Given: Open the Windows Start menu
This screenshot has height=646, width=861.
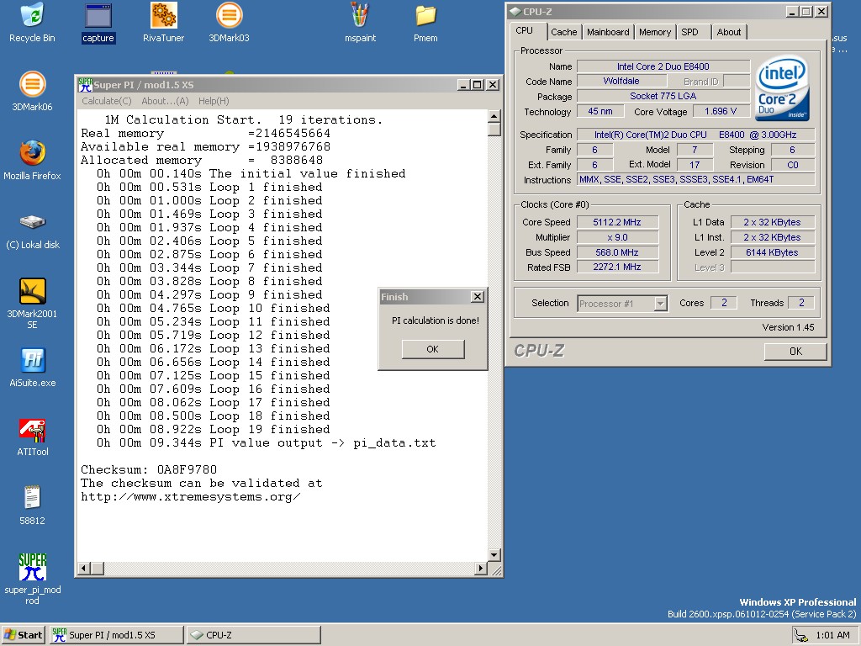Looking at the screenshot, I should click(x=23, y=635).
